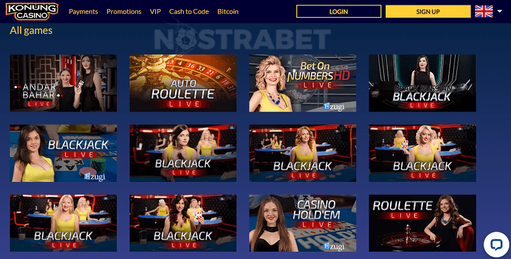Select Black Russian Blackjack Live
The image size is (511, 259).
point(422,83)
